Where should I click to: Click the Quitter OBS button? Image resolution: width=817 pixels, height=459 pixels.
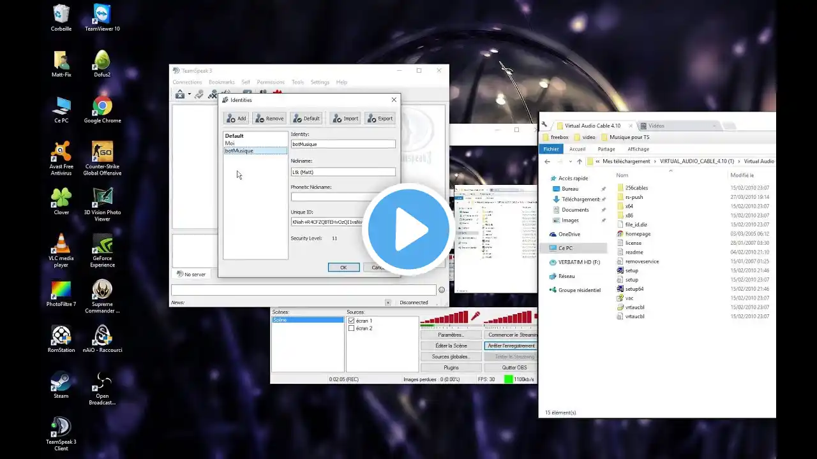[511, 368]
